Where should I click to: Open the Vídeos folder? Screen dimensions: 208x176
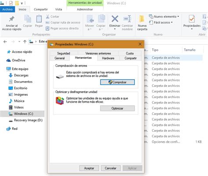(x=16, y=108)
